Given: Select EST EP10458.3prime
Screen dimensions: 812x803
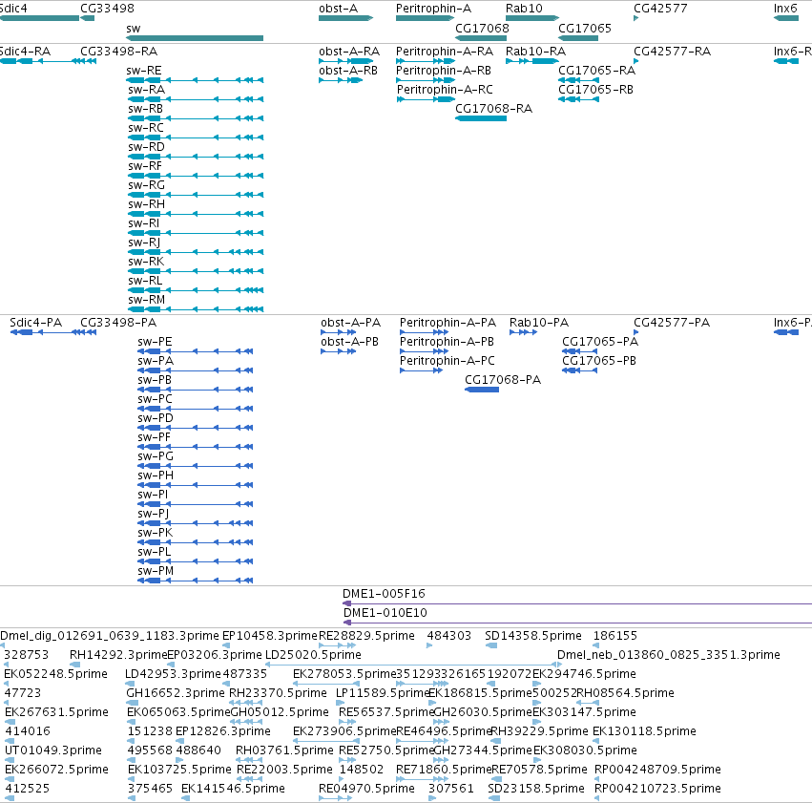Looking at the screenshot, I should pyautogui.click(x=226, y=645).
